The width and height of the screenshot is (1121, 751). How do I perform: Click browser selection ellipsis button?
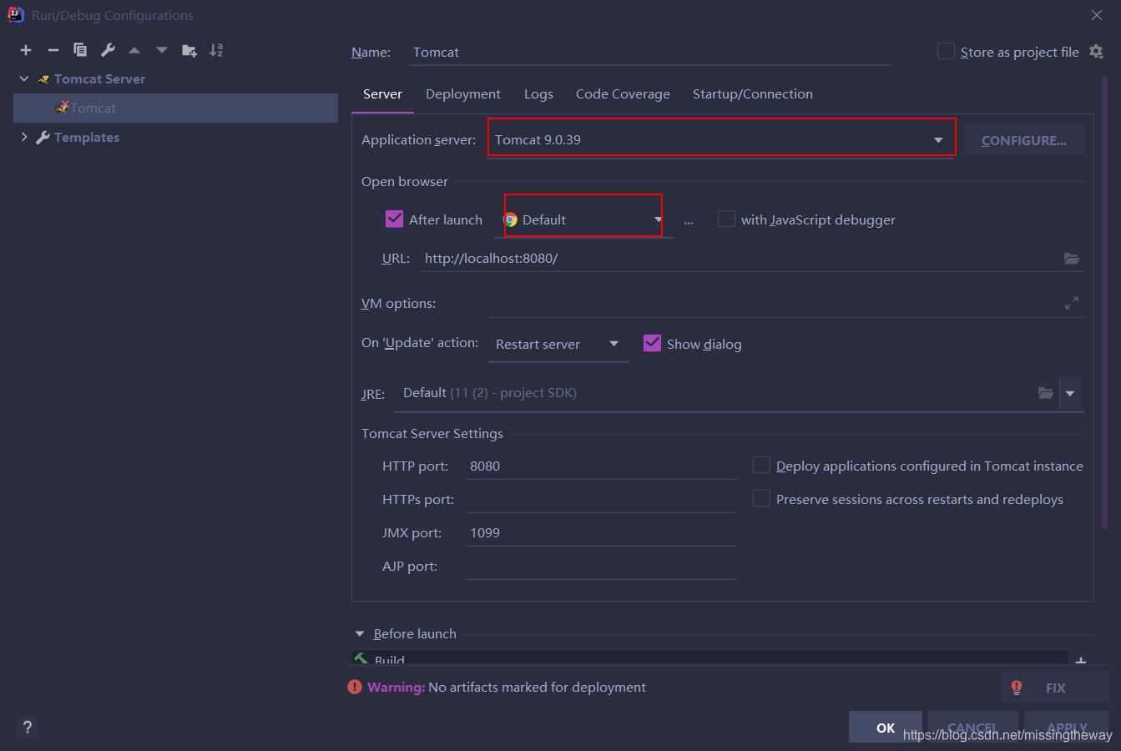click(x=689, y=222)
